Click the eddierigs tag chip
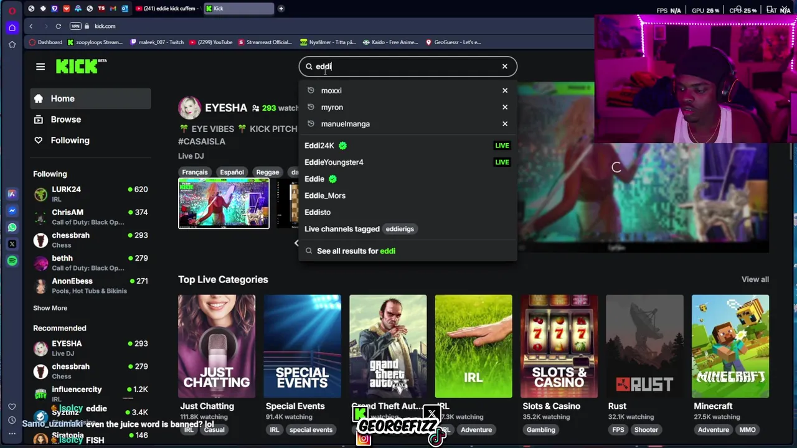The width and height of the screenshot is (797, 448). point(400,229)
